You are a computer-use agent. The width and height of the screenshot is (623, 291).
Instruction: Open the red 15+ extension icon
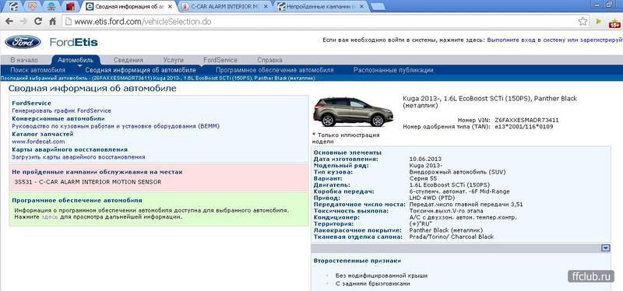point(614,23)
